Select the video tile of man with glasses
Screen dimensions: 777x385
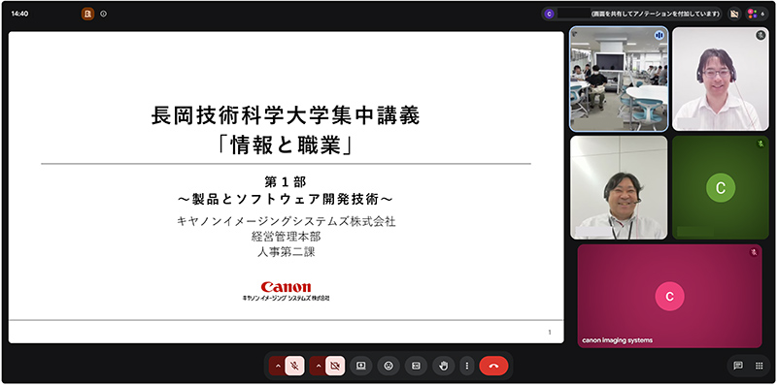[x=720, y=79]
